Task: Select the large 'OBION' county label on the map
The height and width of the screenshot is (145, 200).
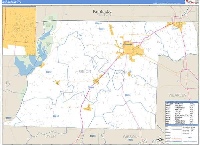Action: 85,72
